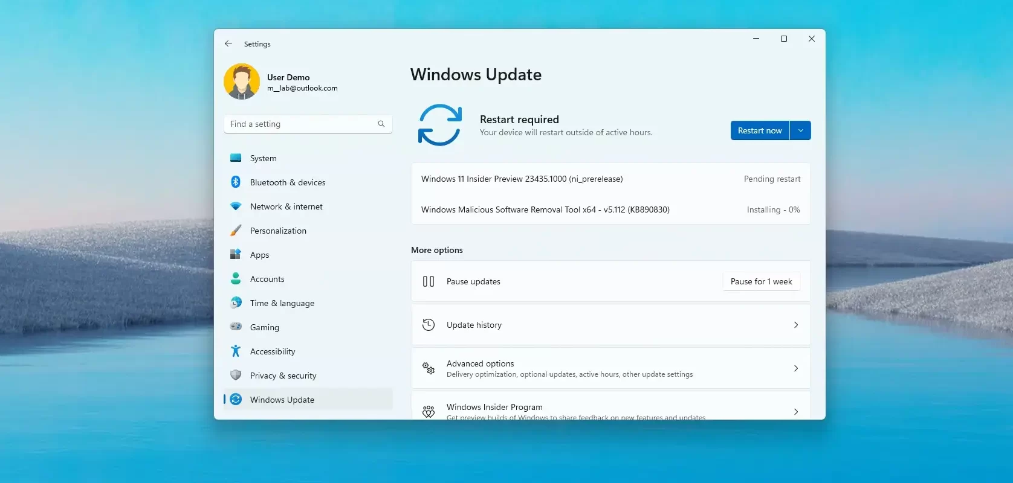Navigate to Apps label

tap(260, 255)
